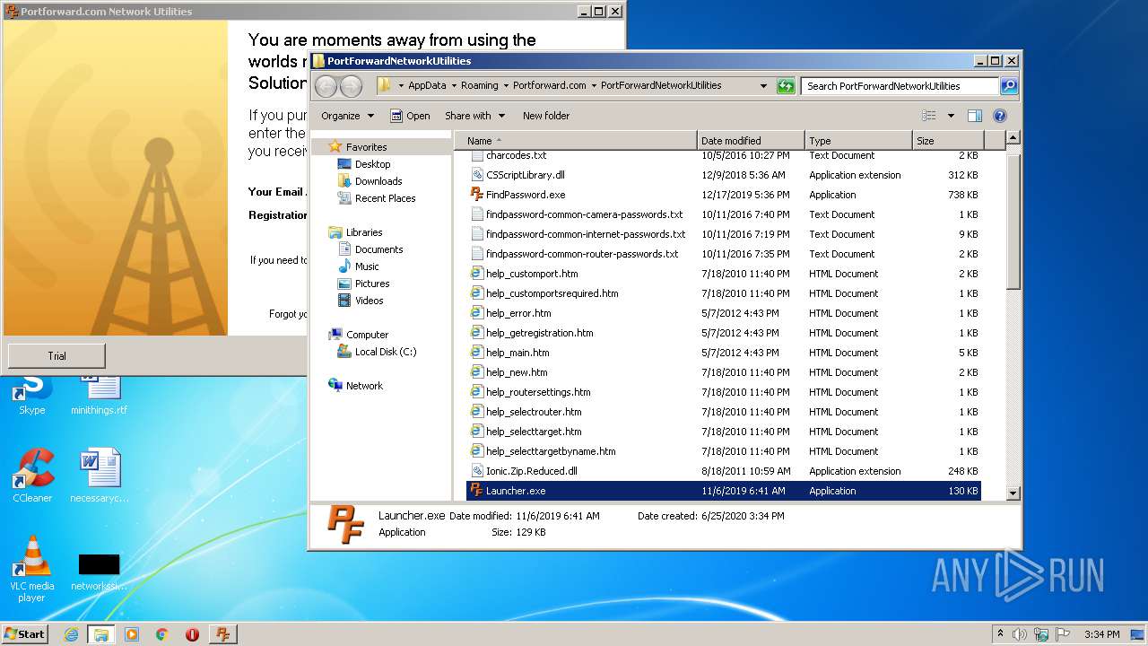Open the minithings.rtf desktop document
This screenshot has height=646, width=1148.
[x=99, y=395]
